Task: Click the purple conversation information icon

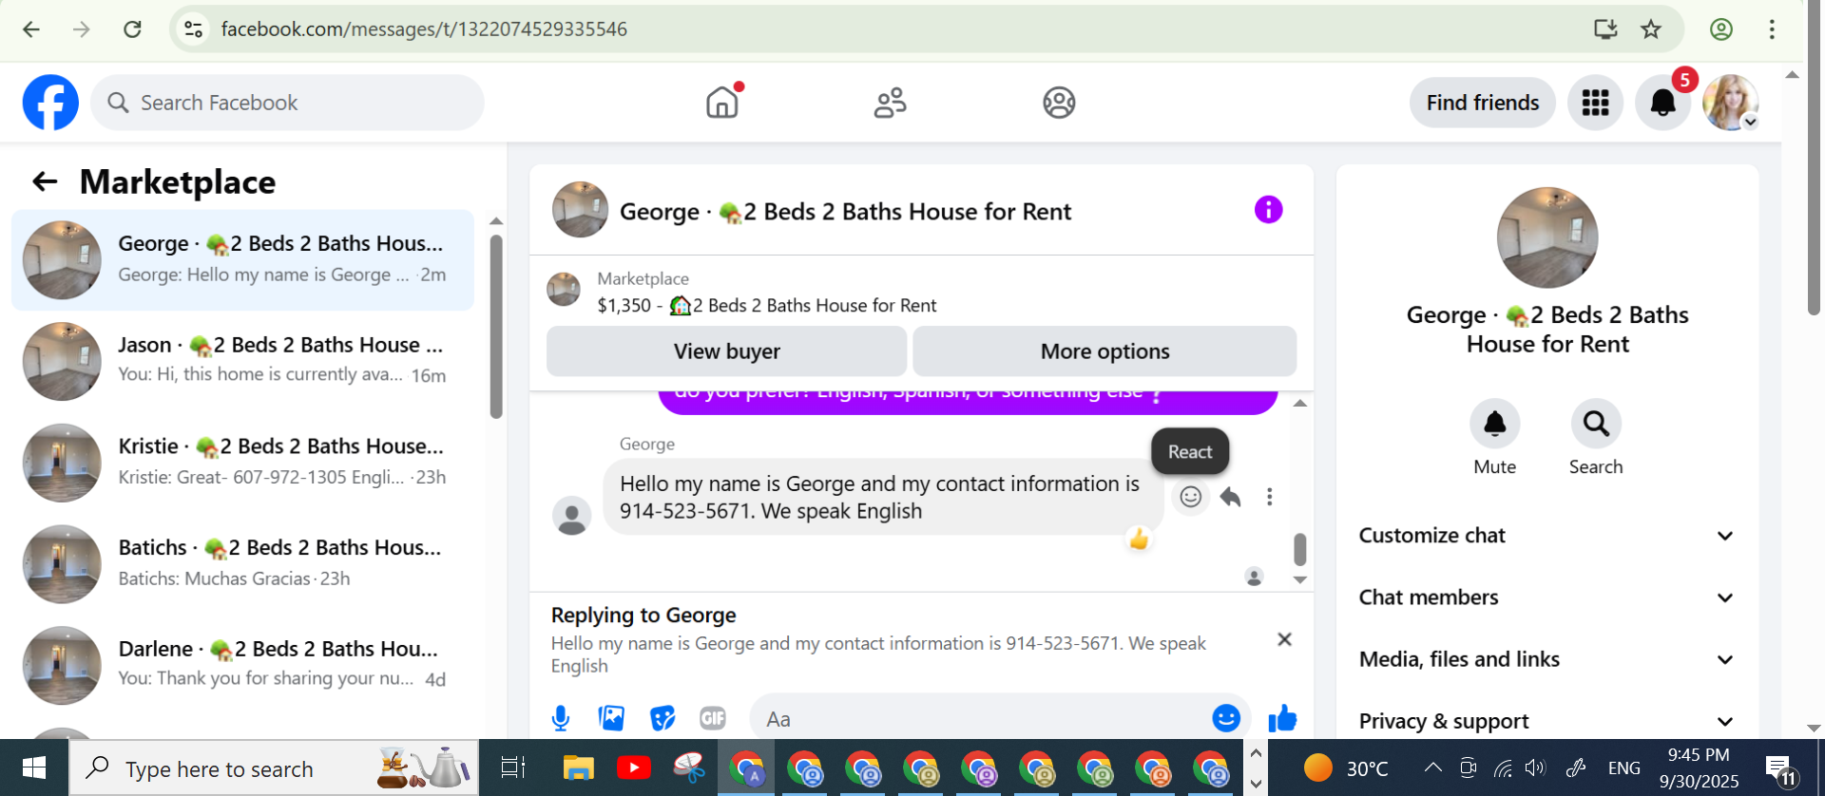Action: tap(1268, 210)
